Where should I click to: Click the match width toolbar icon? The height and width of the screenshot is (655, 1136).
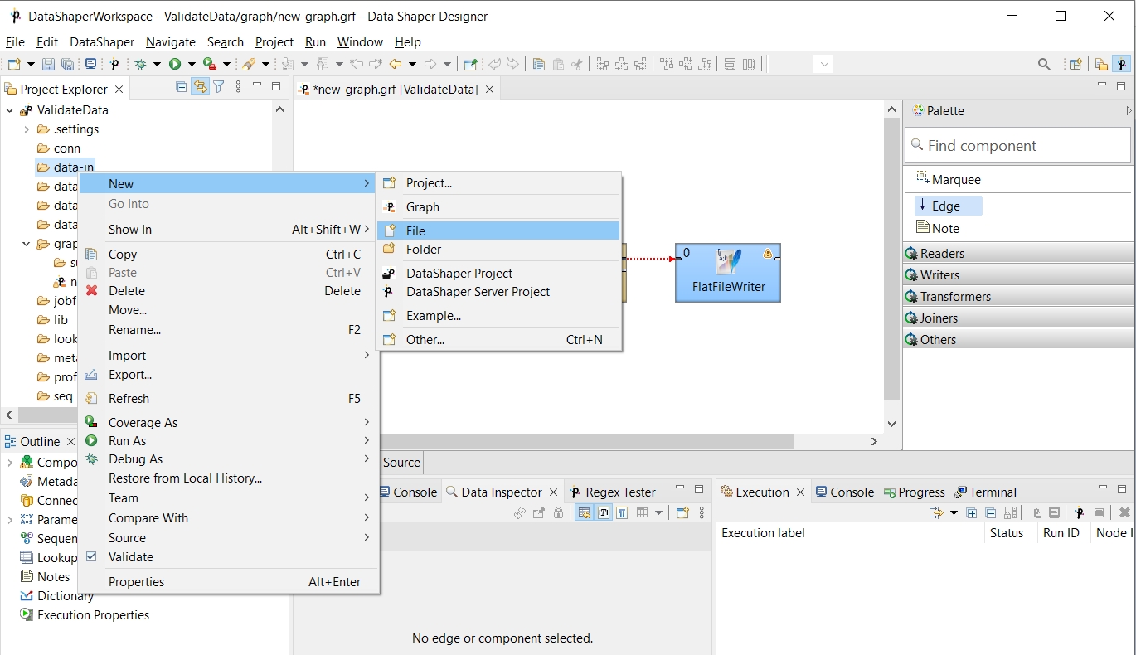pos(730,64)
